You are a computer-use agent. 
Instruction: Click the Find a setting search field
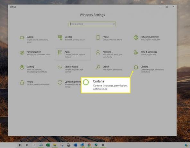pos(92,24)
